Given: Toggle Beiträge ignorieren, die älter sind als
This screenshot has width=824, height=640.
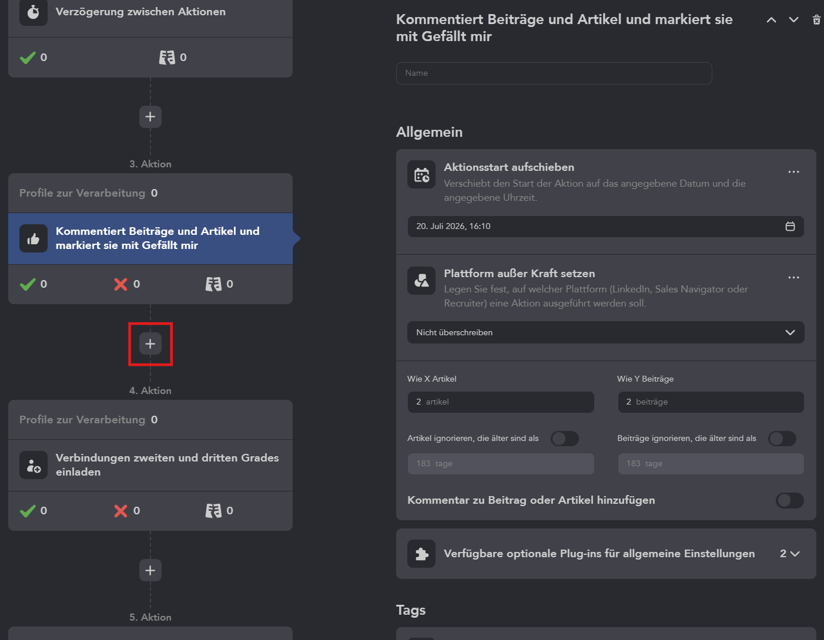Looking at the screenshot, I should click(782, 439).
